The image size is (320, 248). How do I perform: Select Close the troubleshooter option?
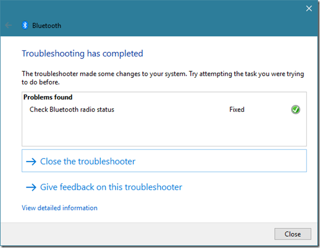164,161
